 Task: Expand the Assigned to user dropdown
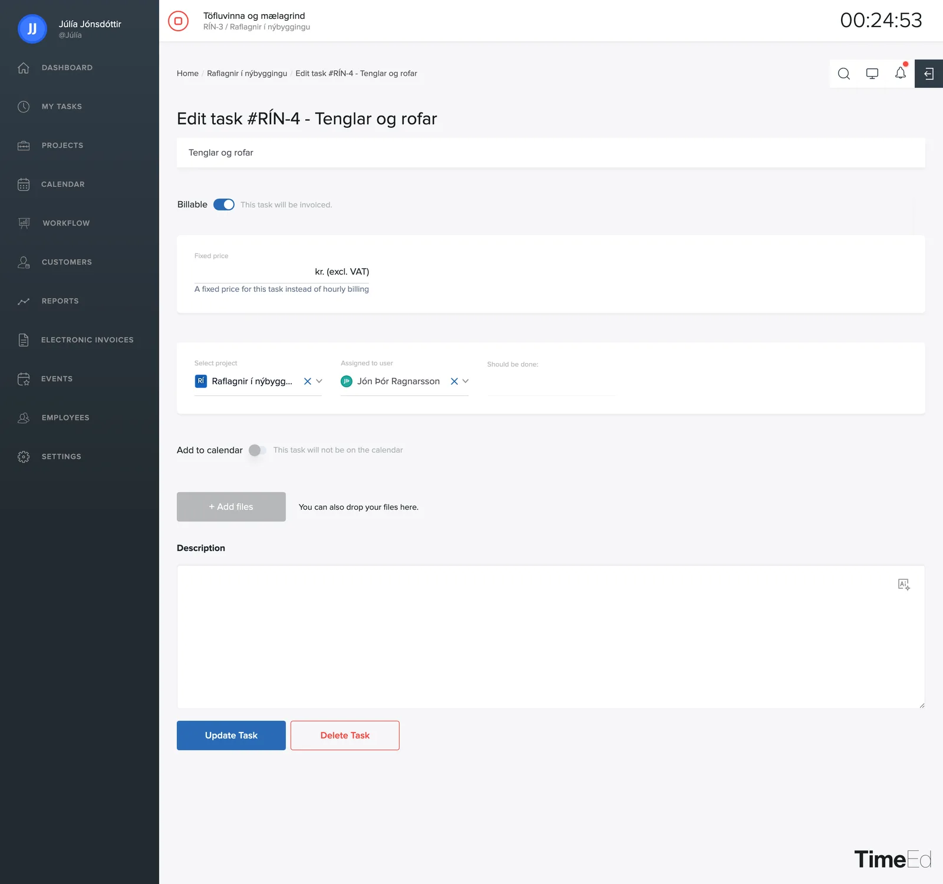(x=466, y=381)
